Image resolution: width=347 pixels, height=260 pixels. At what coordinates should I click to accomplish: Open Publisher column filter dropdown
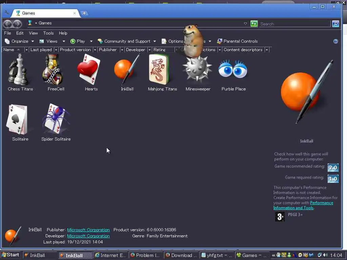(122, 50)
